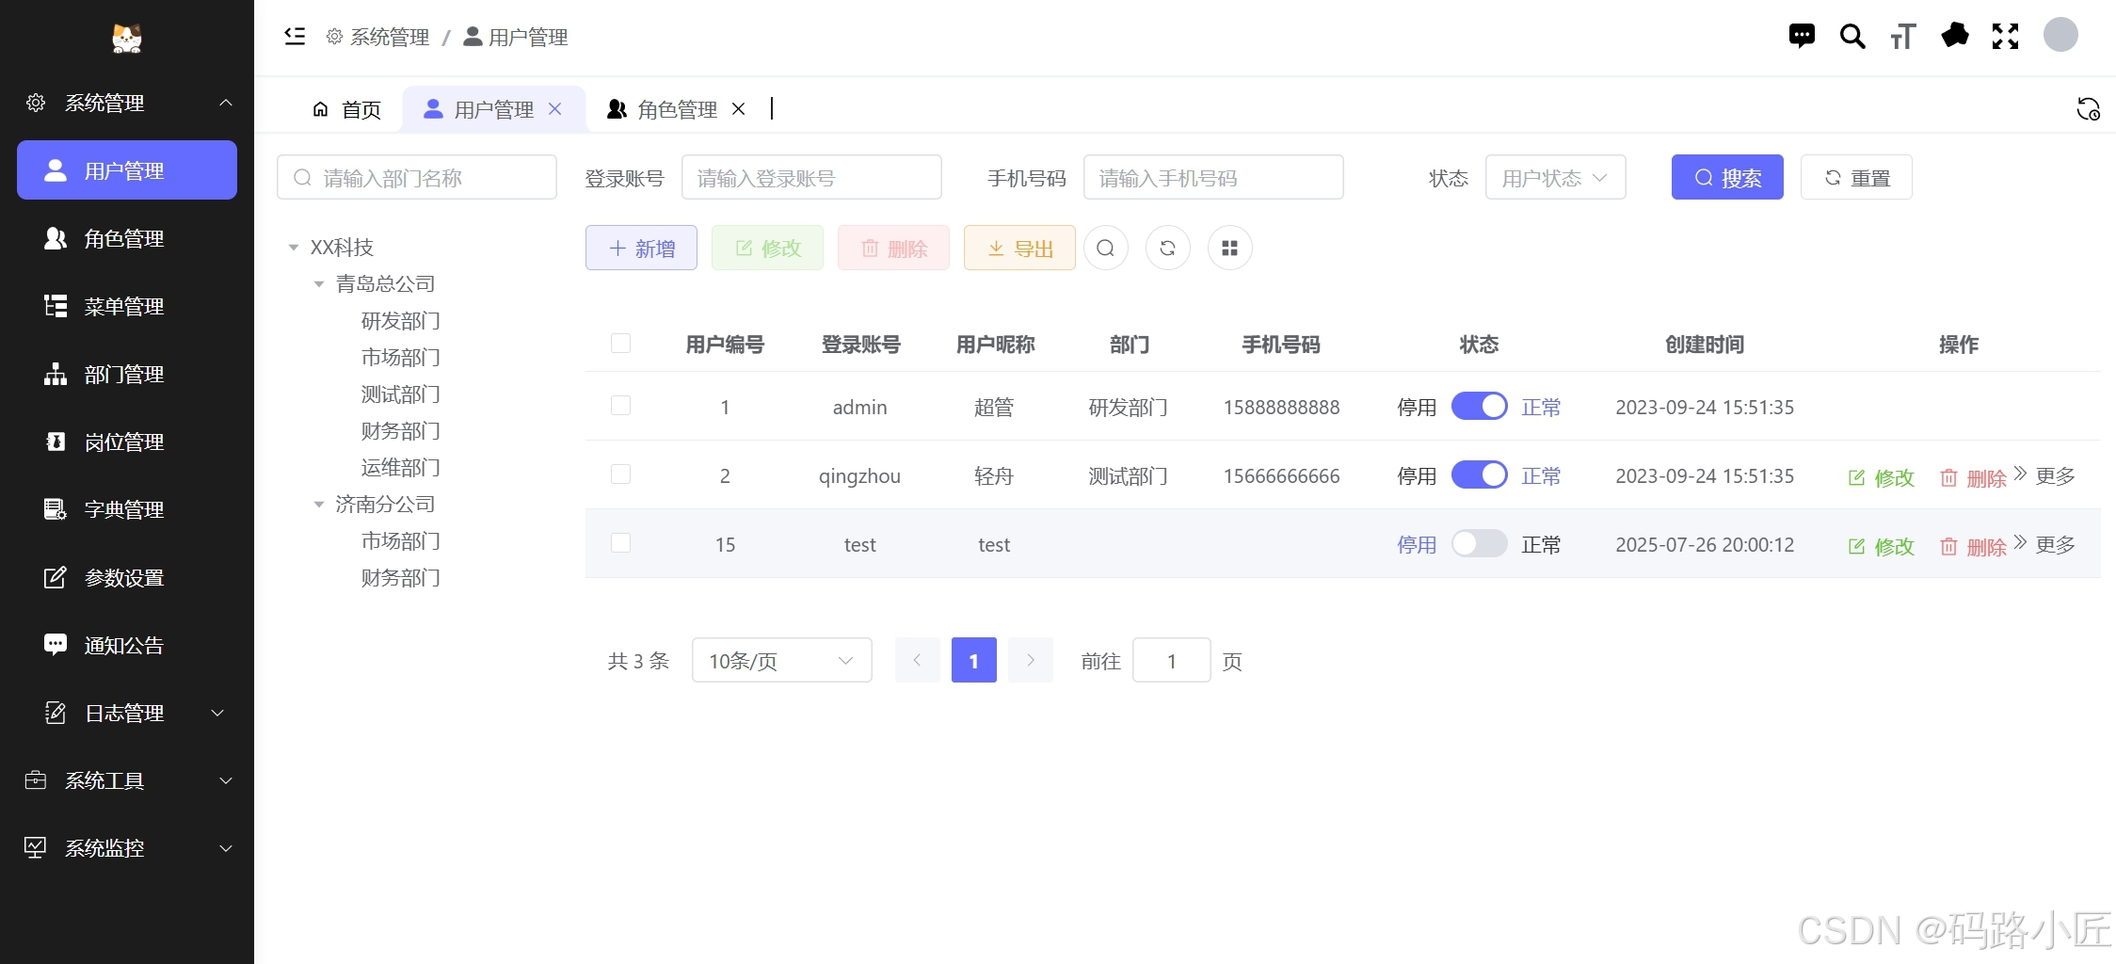Click the sidebar collapse icon in top navbar

coord(295,36)
